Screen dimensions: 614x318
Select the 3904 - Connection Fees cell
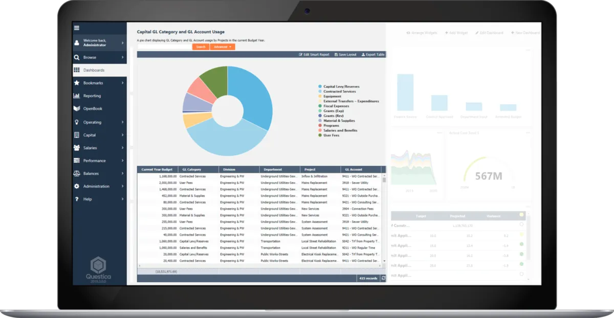(361, 209)
